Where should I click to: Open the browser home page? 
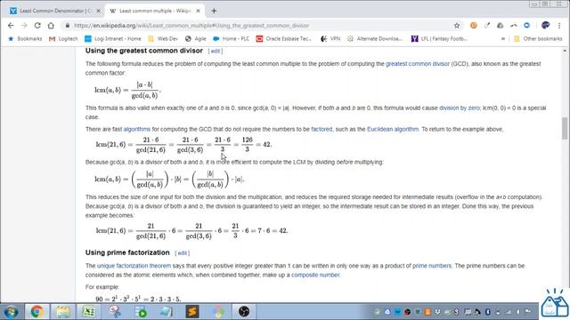point(51,26)
